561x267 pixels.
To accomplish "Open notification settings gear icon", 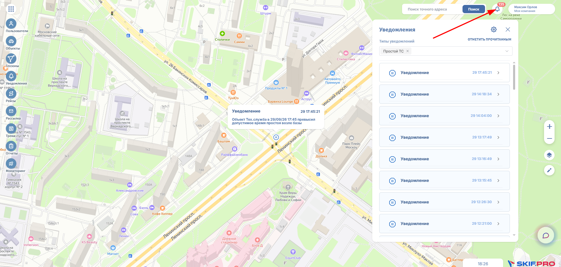I will coord(494,29).
